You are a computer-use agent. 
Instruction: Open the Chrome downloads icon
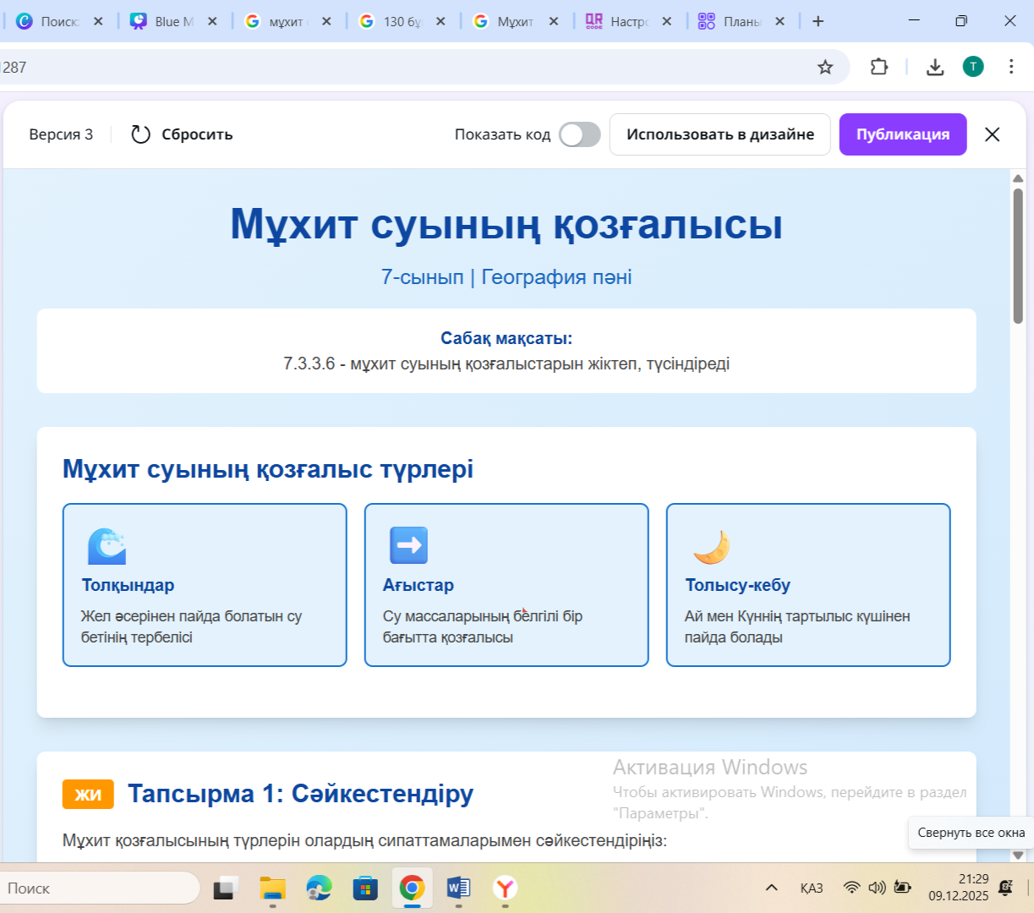pyautogui.click(x=935, y=67)
